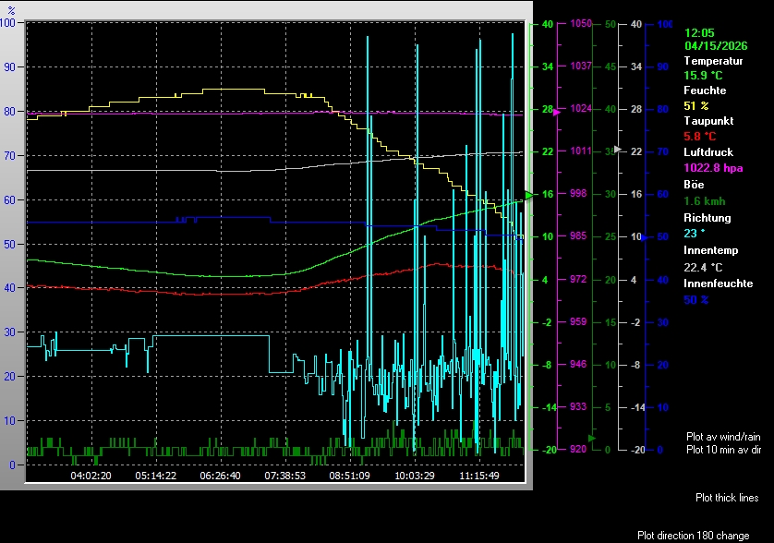Select the Luftdruck label in legend
The width and height of the screenshot is (774, 543).
click(707, 151)
